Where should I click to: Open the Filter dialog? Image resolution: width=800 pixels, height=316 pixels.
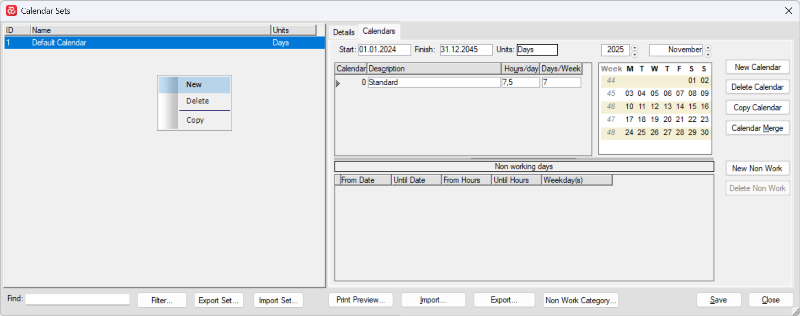coord(162,300)
